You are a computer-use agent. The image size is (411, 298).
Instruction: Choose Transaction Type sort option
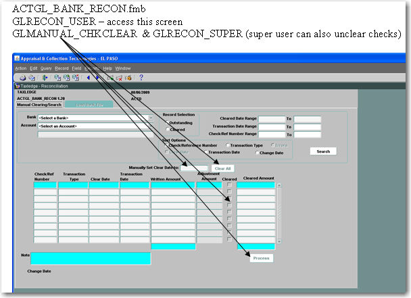tap(227, 145)
